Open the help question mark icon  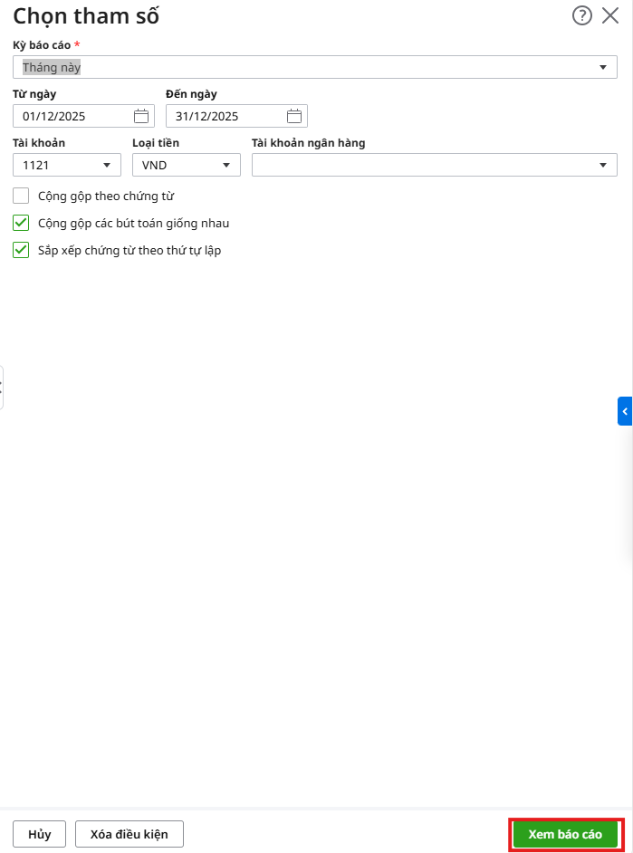pos(582,15)
